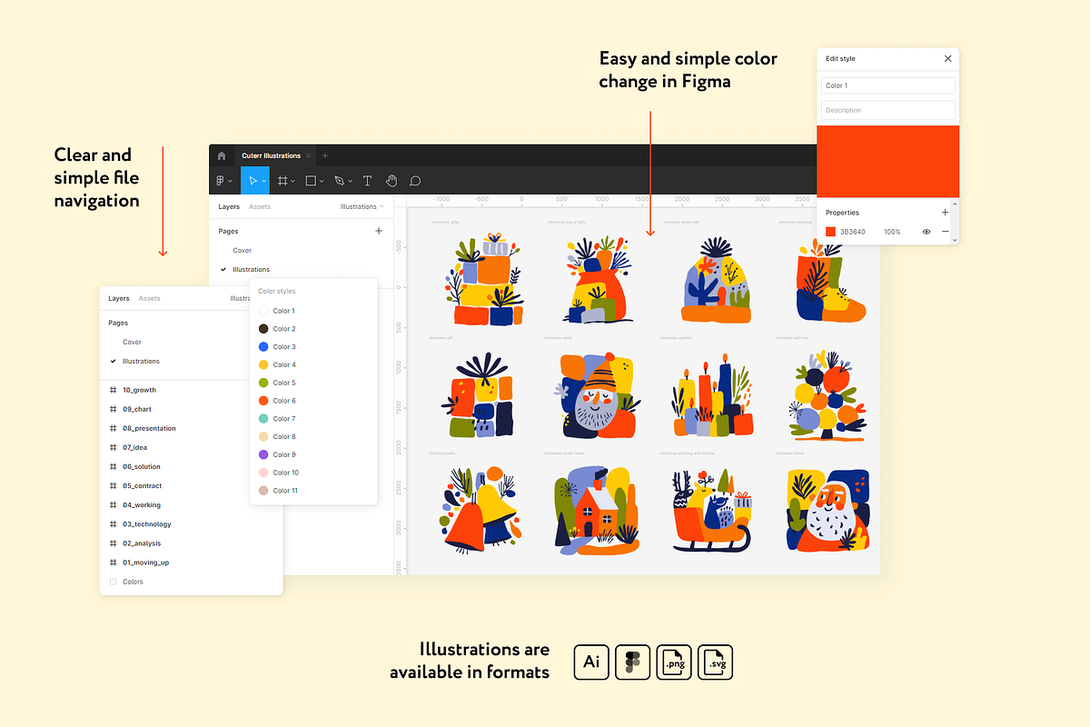
Task: Go to the Figma home icon
Action: pyautogui.click(x=222, y=155)
